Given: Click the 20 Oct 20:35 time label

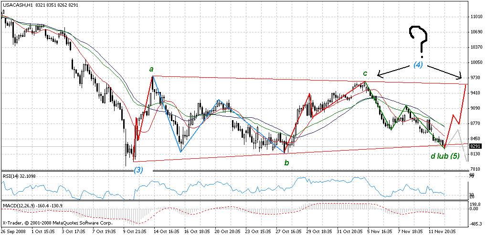Looking at the screenshot, I should coord(227,231).
